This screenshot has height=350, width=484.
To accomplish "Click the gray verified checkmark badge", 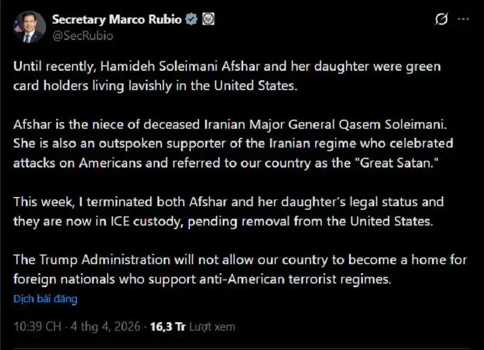I will [192, 19].
